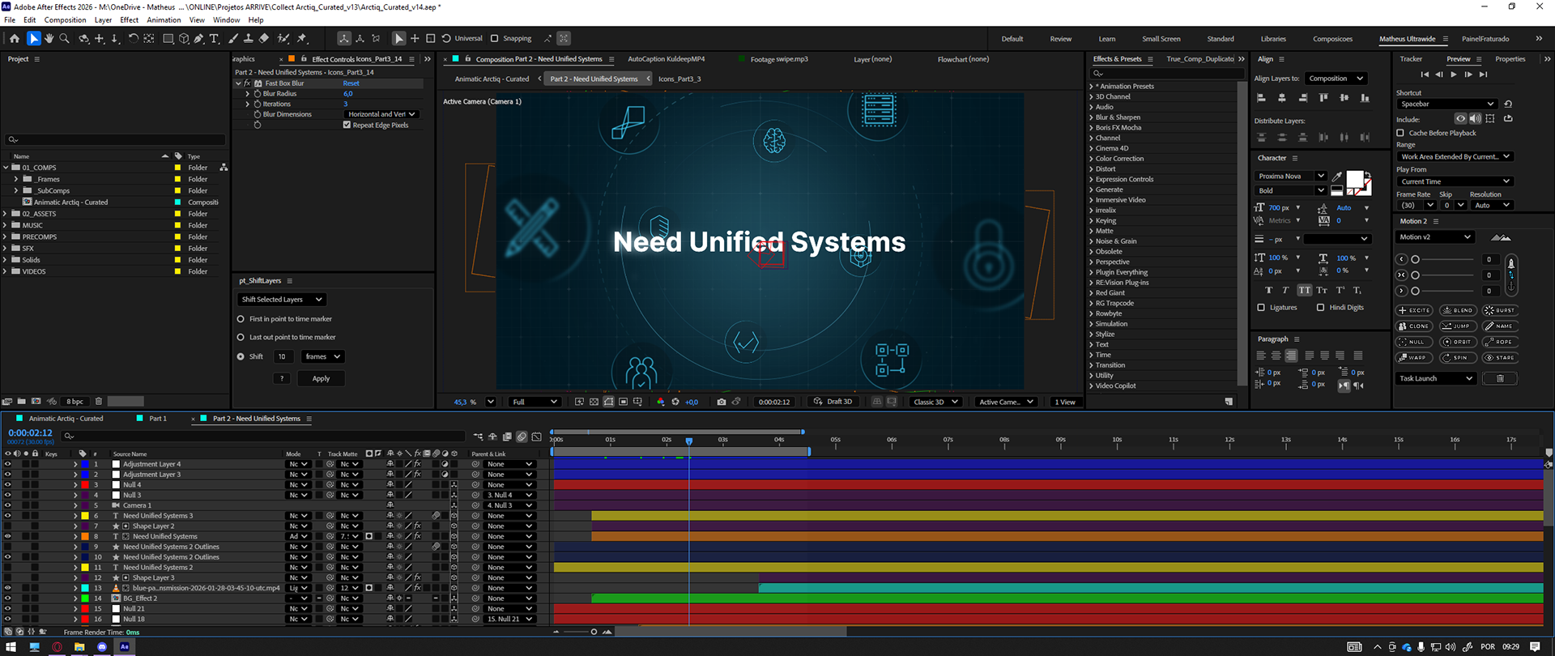The height and width of the screenshot is (656, 1555).
Task: Align layers to left edge
Action: pos(1261,98)
